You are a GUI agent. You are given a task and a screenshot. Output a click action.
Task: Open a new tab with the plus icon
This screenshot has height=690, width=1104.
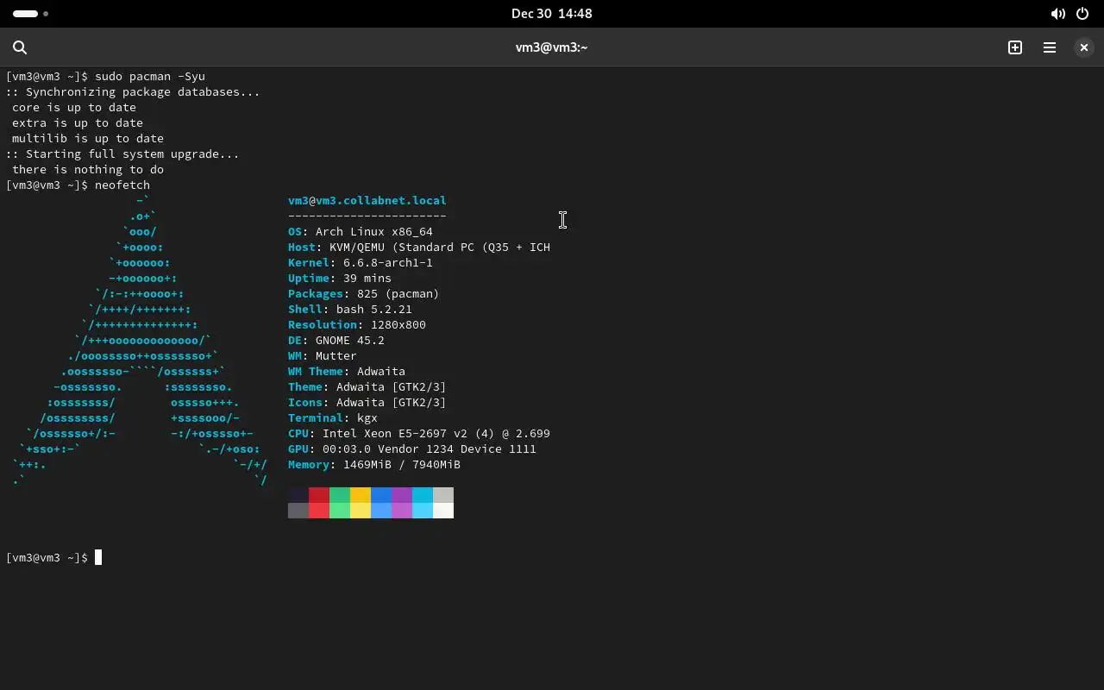coord(1015,47)
